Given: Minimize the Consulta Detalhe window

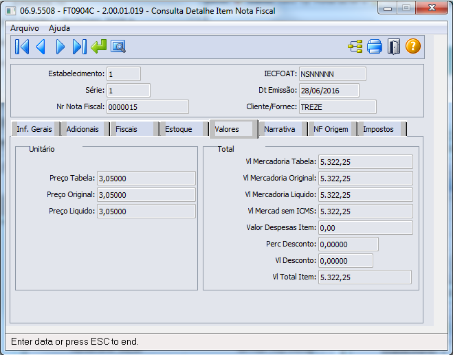Looking at the screenshot, I should (388, 8).
